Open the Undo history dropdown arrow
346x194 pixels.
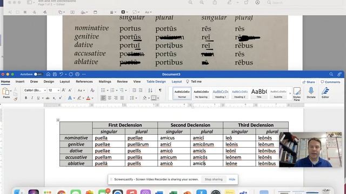click(x=66, y=74)
